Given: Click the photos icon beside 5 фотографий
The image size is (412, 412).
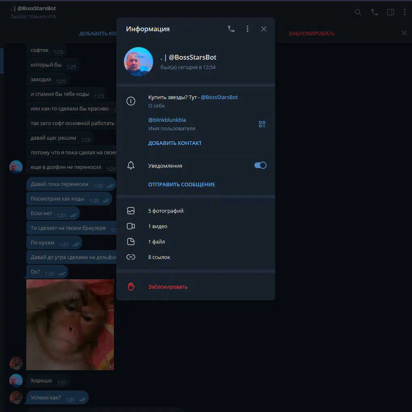Looking at the screenshot, I should [131, 211].
